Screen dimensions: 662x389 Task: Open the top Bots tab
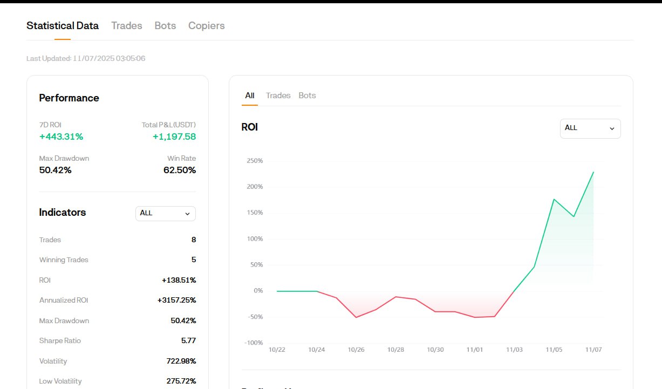click(165, 25)
